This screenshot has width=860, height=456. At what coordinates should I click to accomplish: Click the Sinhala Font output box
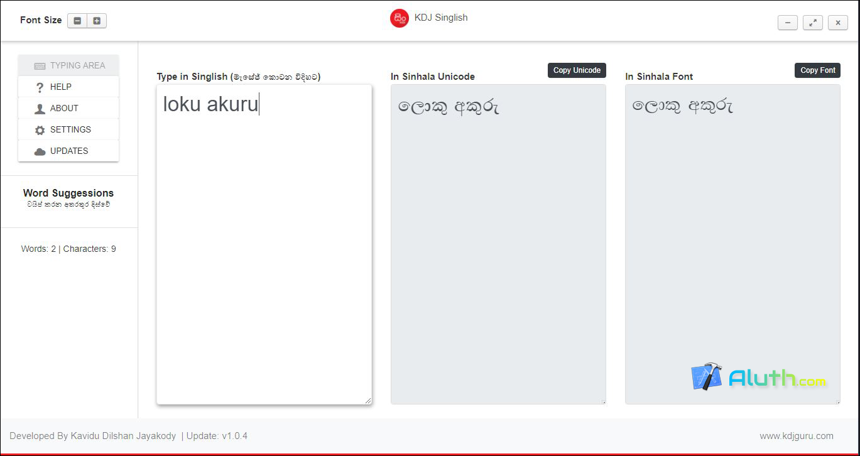click(x=732, y=244)
